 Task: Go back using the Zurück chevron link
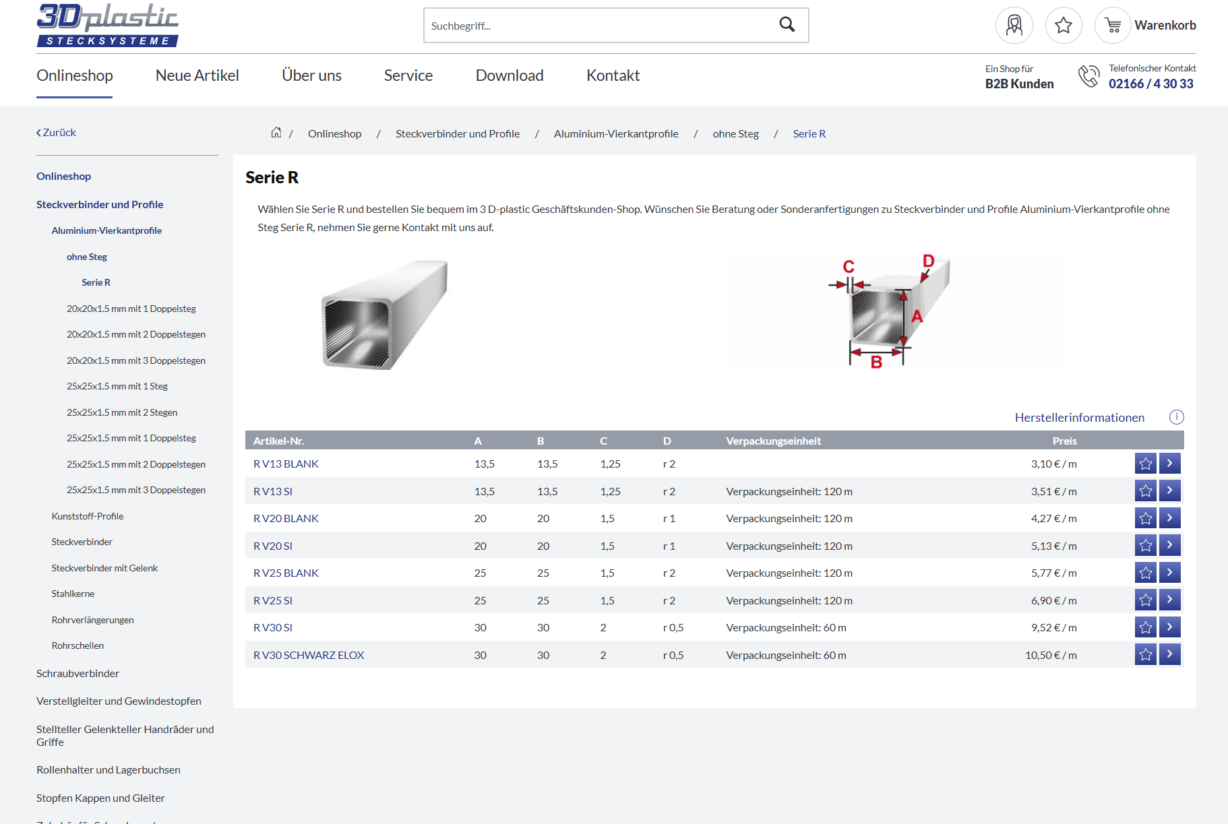57,133
